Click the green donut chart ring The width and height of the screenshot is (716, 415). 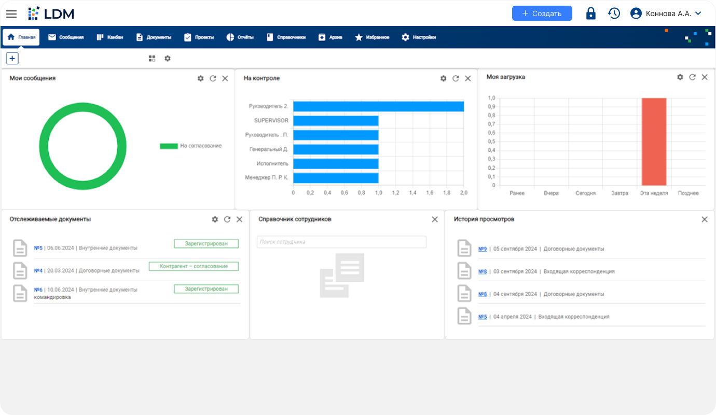[82, 107]
